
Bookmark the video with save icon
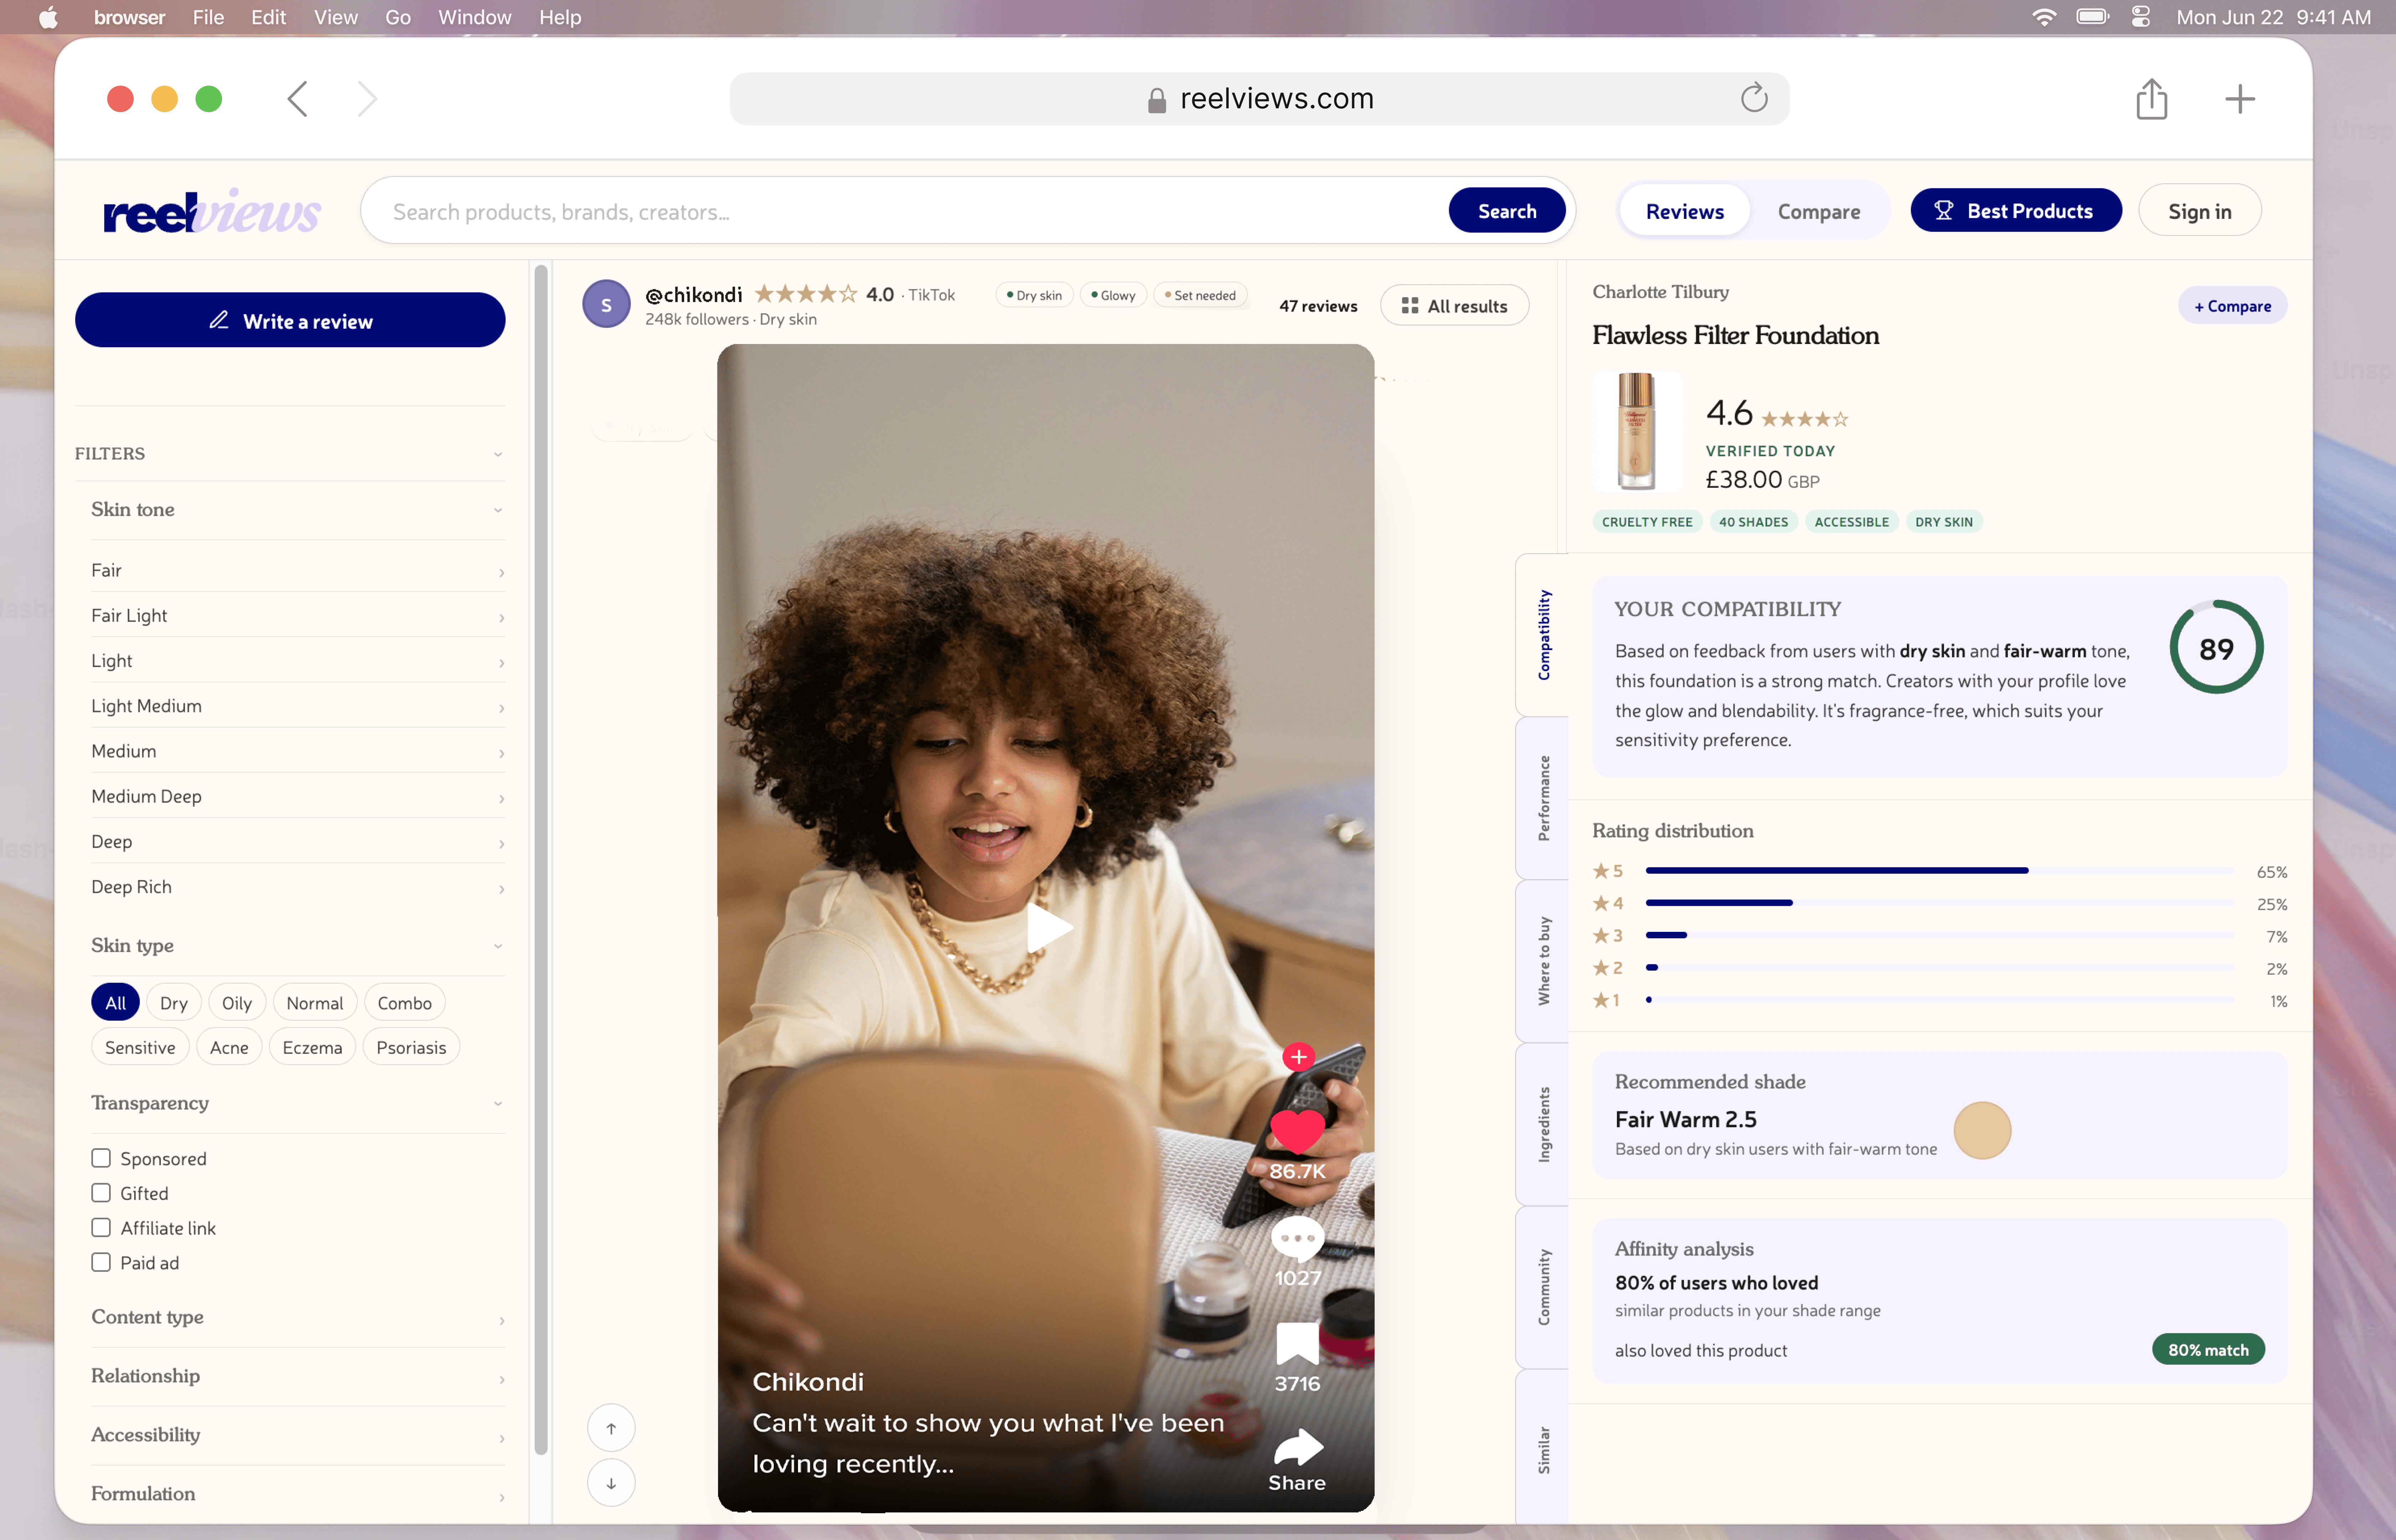point(1297,1343)
